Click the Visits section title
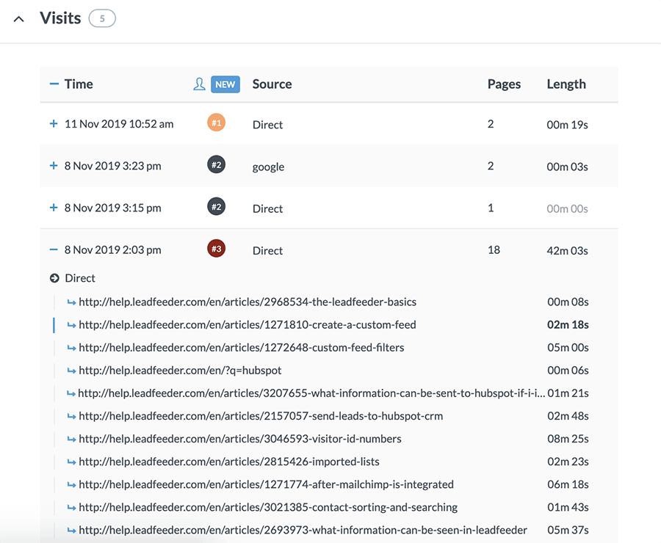This screenshot has width=661, height=543. coord(60,18)
